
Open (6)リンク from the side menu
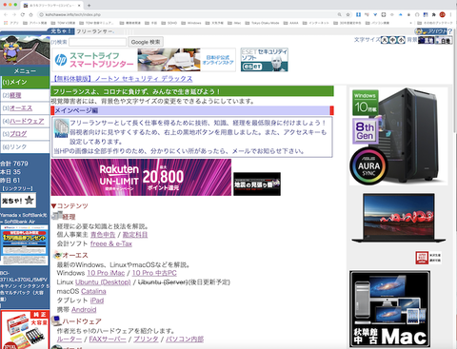[x=25, y=146]
